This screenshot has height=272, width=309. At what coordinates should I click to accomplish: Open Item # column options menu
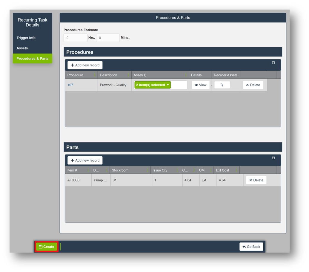[x=88, y=170]
